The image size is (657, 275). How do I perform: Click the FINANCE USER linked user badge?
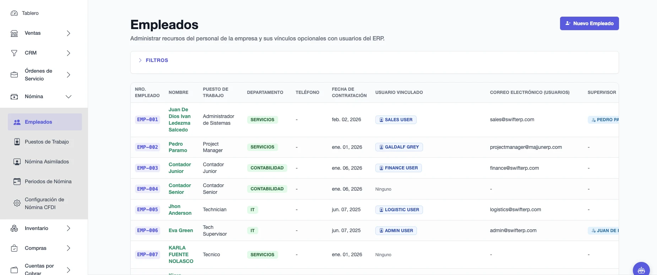tap(398, 168)
